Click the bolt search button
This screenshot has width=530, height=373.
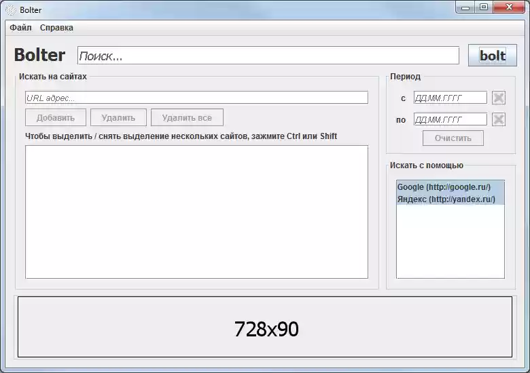492,56
